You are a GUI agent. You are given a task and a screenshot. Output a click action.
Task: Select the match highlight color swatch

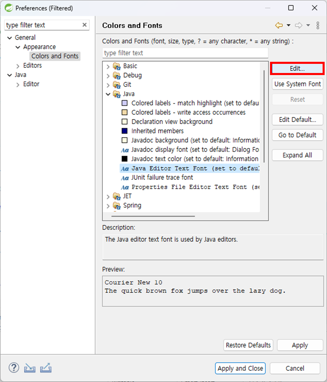pyautogui.click(x=124, y=103)
